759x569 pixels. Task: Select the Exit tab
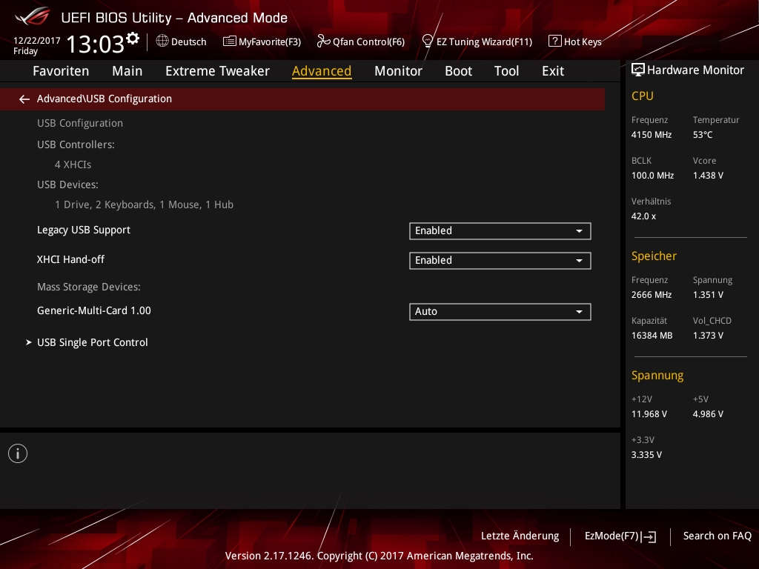coord(552,71)
